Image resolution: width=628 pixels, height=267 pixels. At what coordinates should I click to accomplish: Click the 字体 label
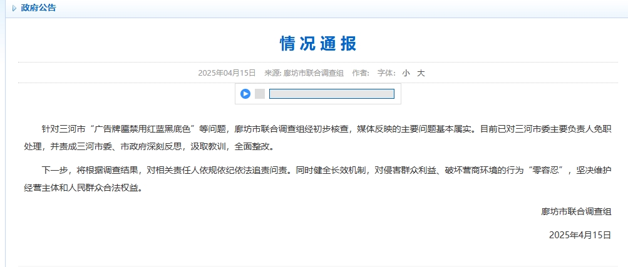[386, 73]
